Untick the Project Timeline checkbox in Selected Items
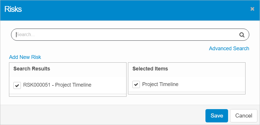Screen dimensions: 260x125 coord(136,85)
